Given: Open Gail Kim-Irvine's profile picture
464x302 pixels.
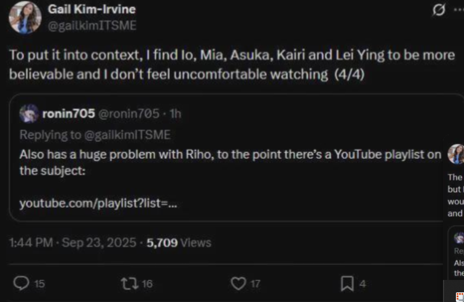Looking at the screenshot, I should click(25, 17).
